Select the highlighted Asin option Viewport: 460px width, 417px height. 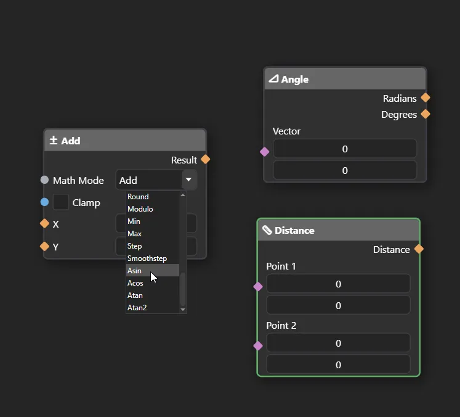pyautogui.click(x=153, y=270)
